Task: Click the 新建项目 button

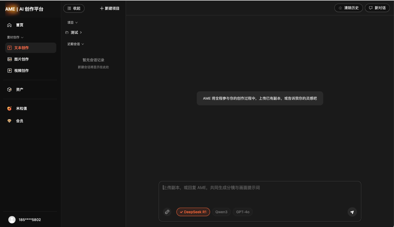Action: point(110,8)
